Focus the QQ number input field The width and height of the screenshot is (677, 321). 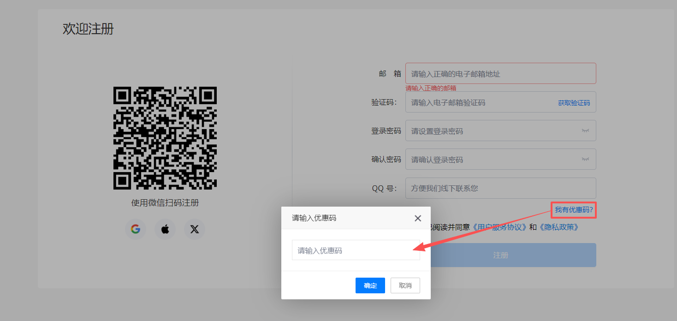[x=501, y=188]
